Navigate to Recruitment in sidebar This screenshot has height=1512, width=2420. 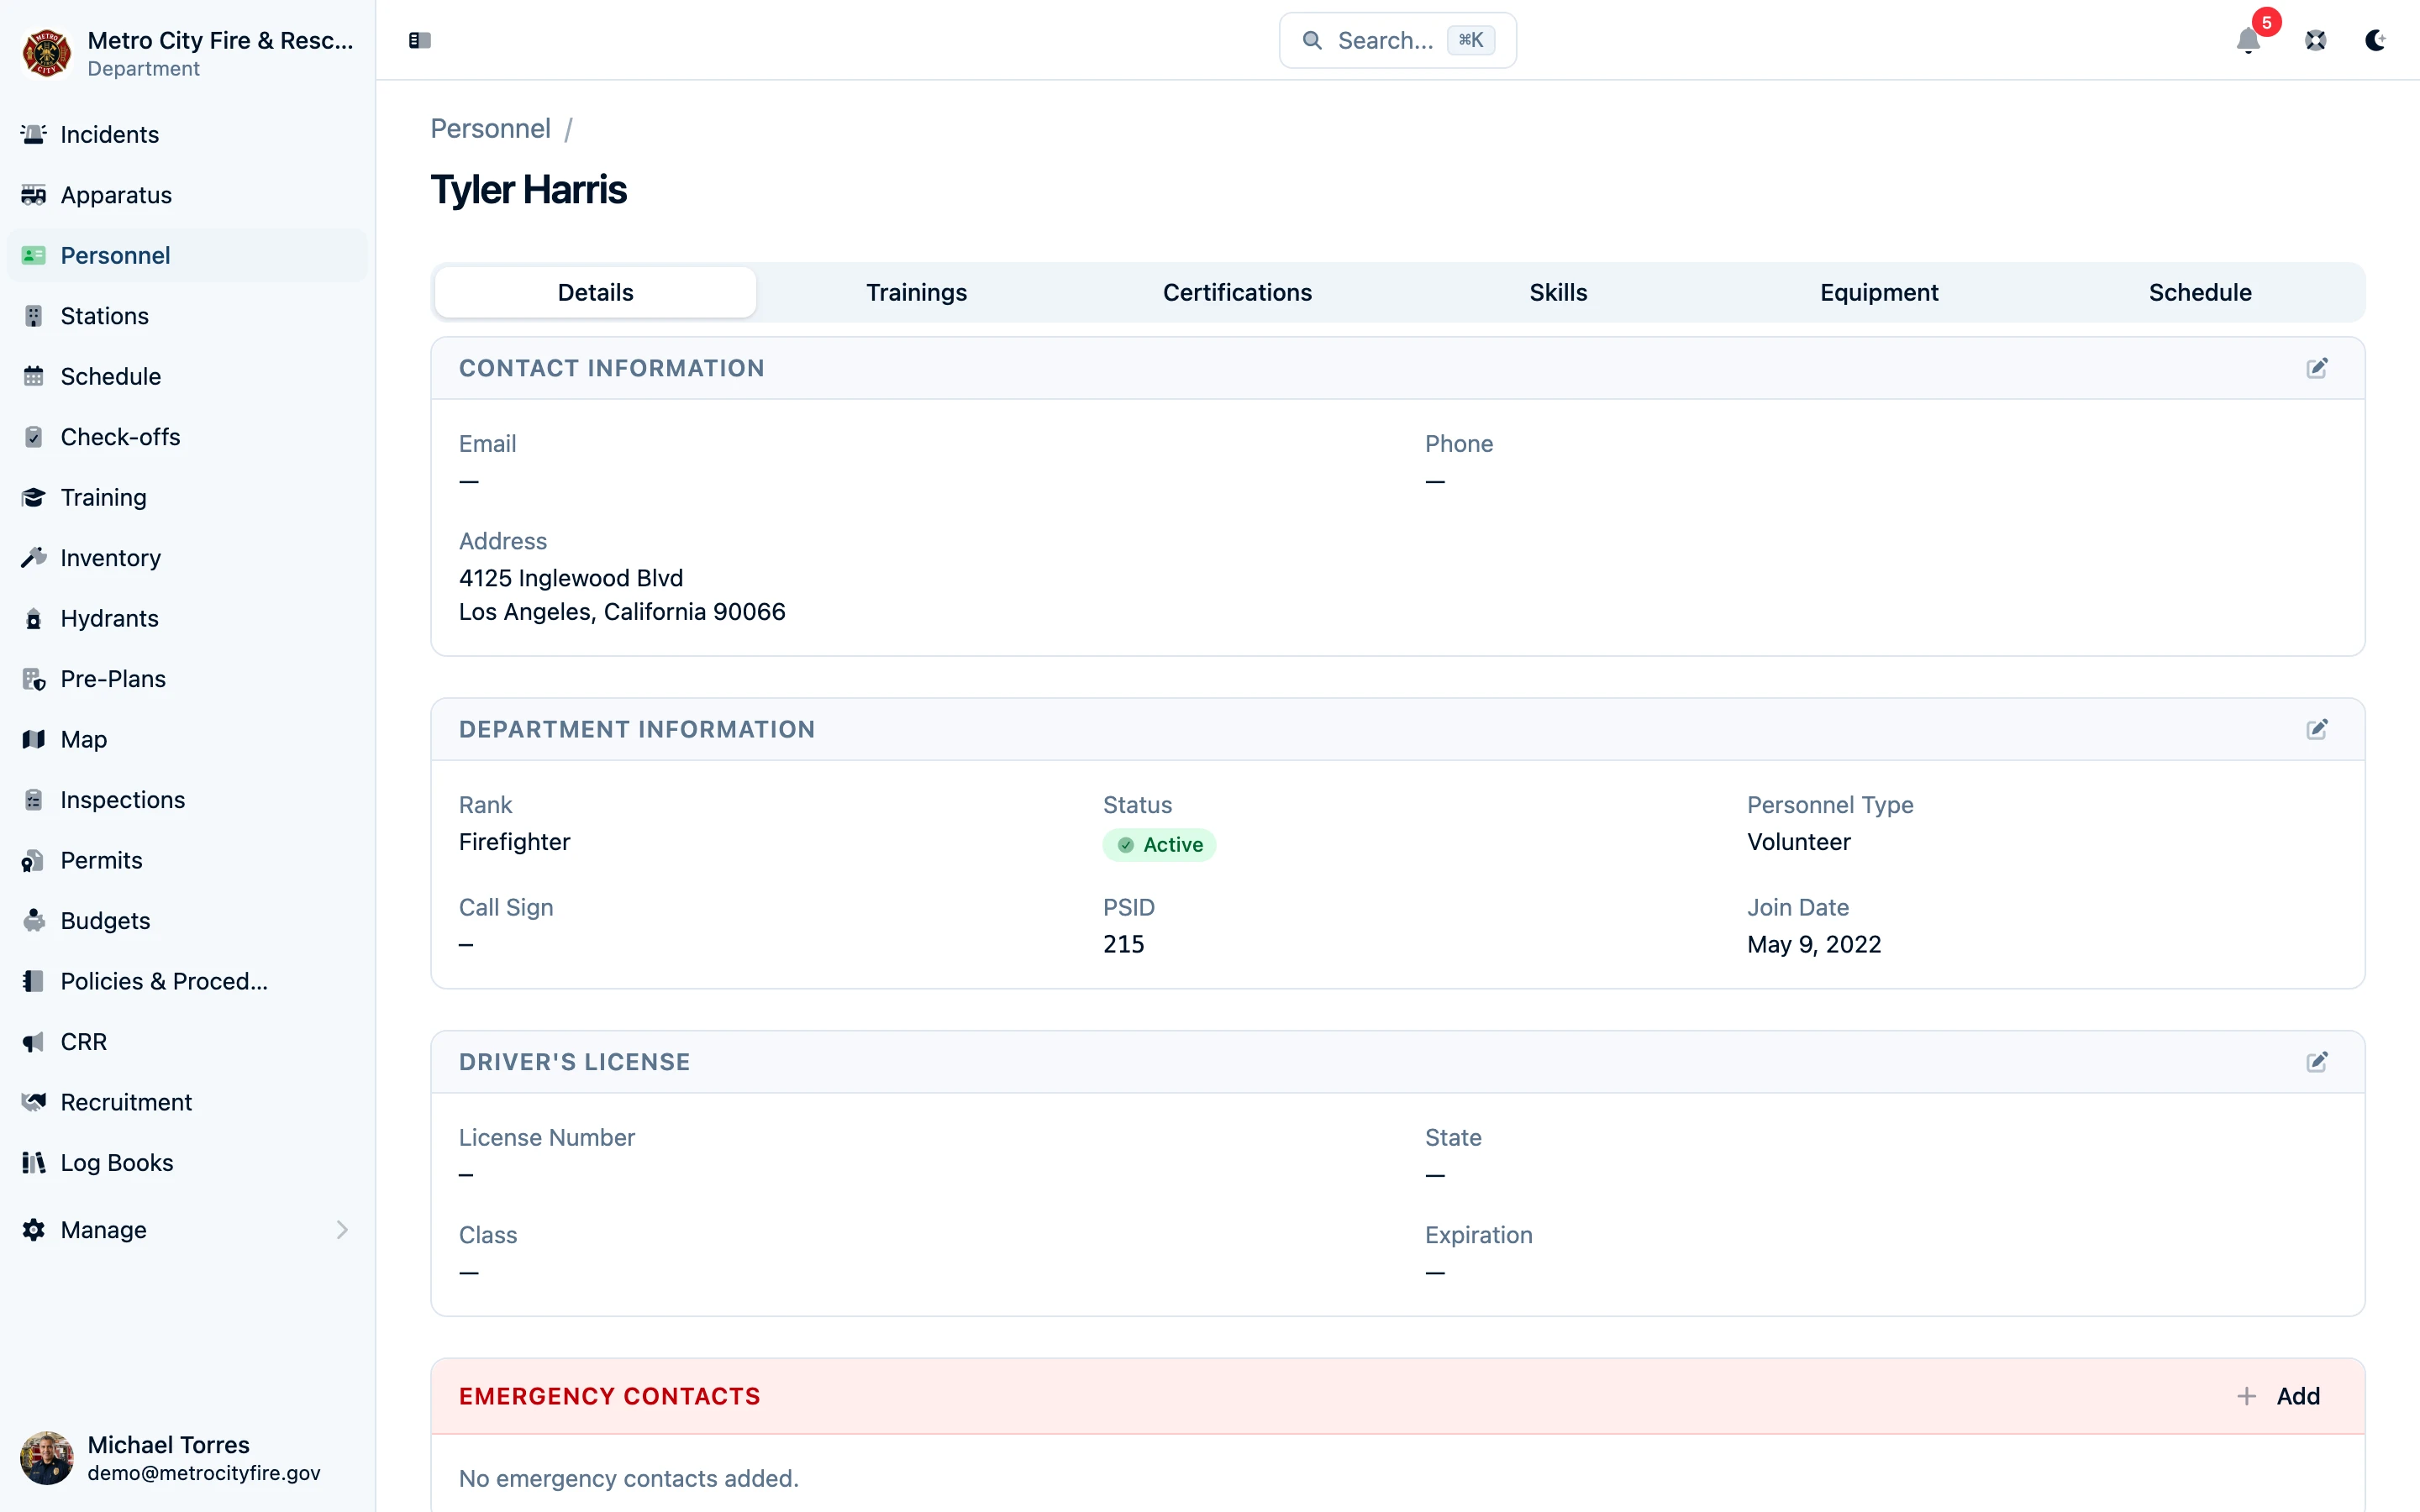pyautogui.click(x=188, y=1102)
